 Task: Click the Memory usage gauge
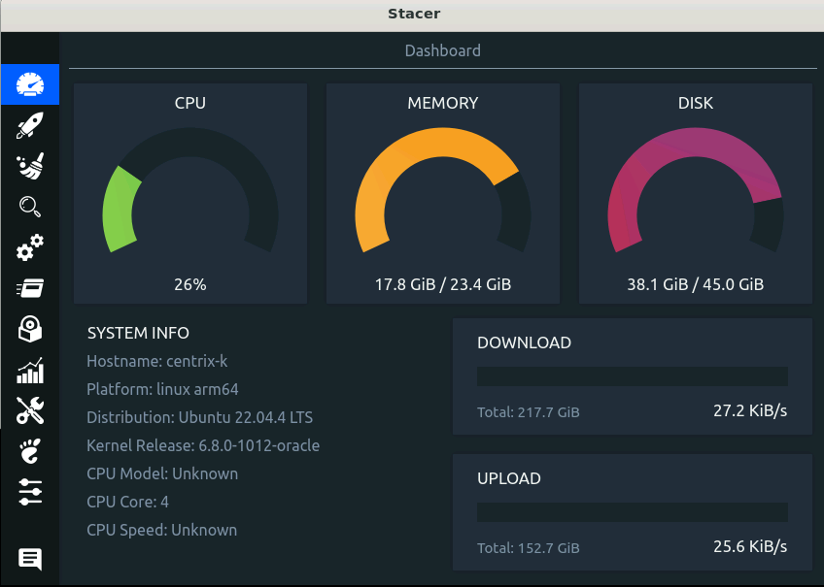coord(443,191)
